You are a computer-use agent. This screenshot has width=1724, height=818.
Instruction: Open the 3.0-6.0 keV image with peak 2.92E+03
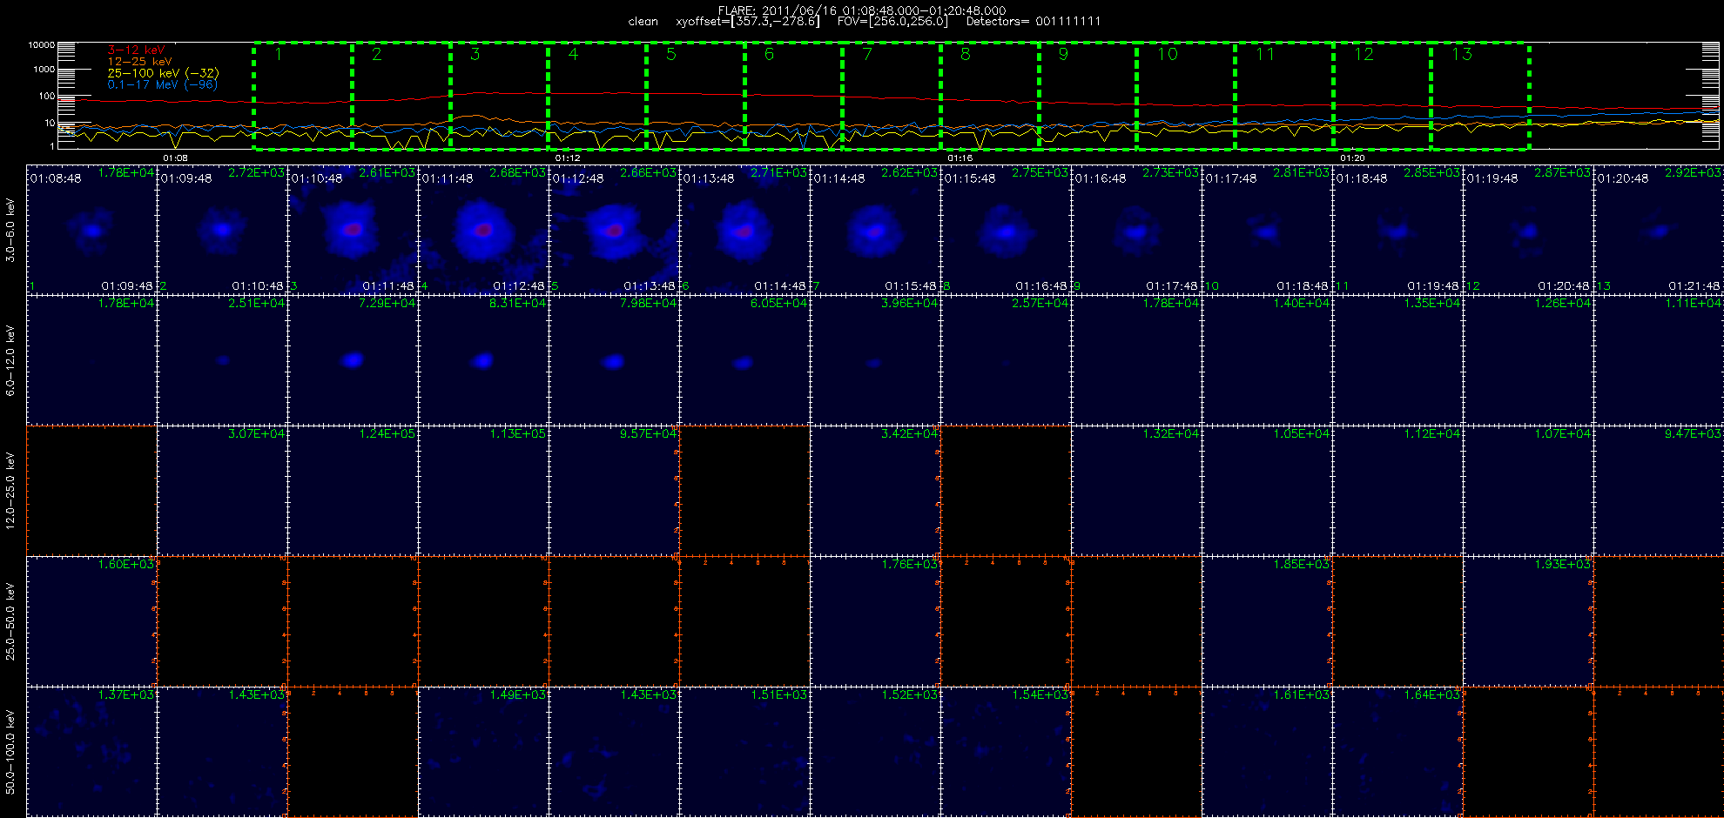[x=1659, y=230]
